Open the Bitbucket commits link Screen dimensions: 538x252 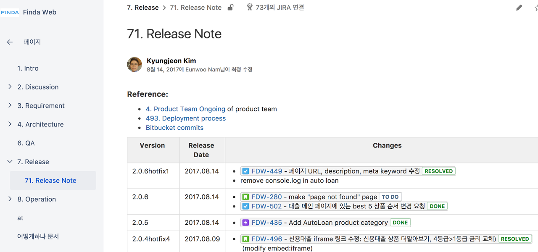point(174,128)
